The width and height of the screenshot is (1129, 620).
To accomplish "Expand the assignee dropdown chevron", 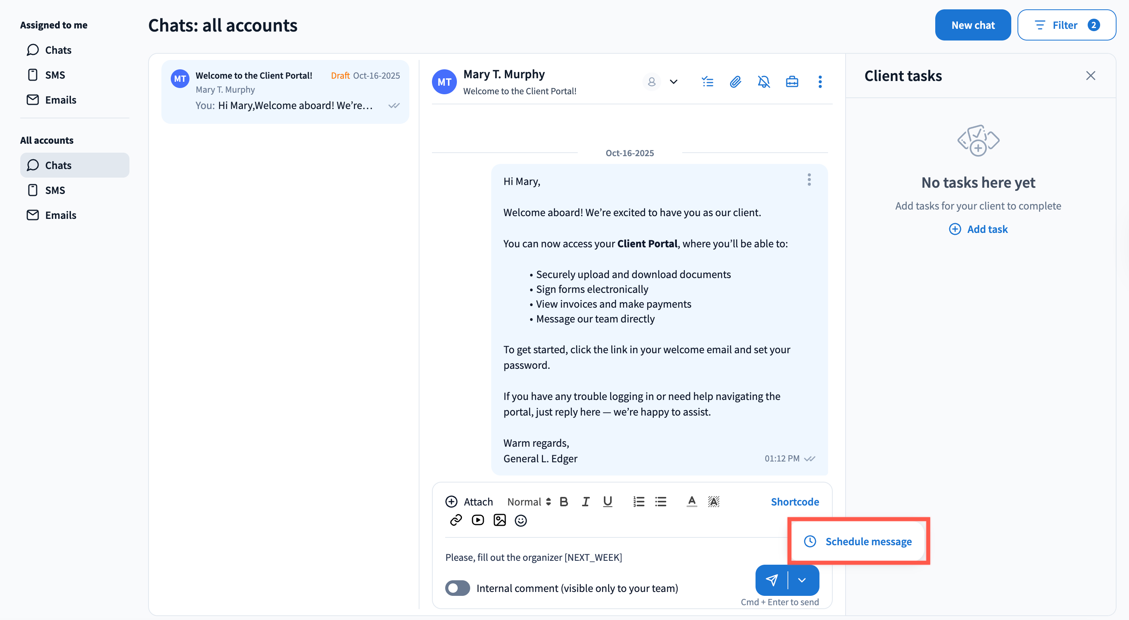I will pyautogui.click(x=674, y=82).
